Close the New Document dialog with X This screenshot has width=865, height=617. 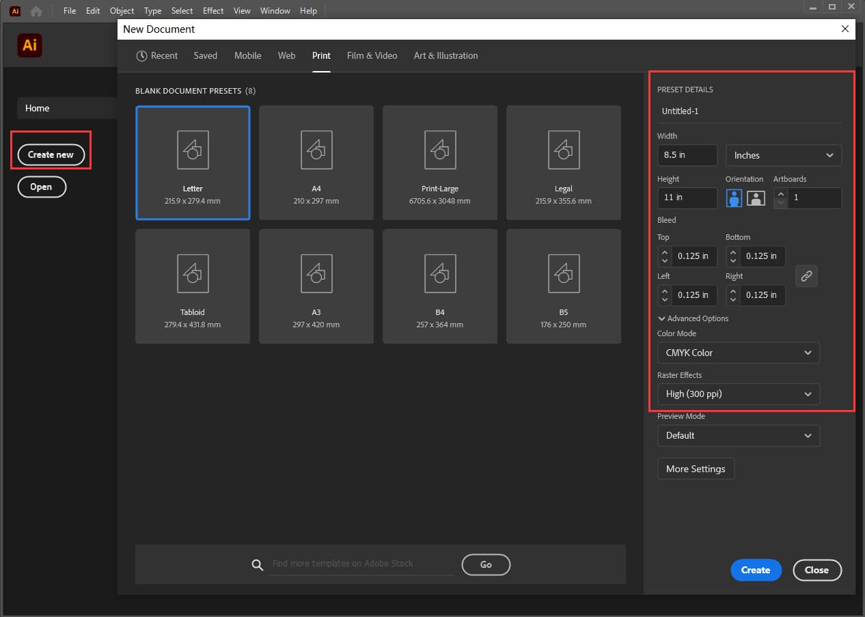click(x=845, y=29)
